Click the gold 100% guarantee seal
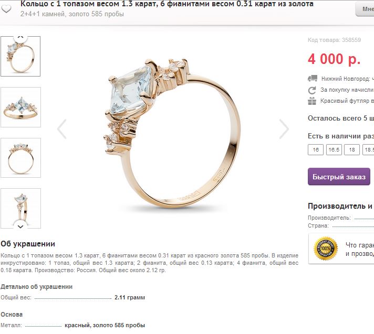Image resolution: width=374 pixels, height=334 pixels. tap(326, 249)
